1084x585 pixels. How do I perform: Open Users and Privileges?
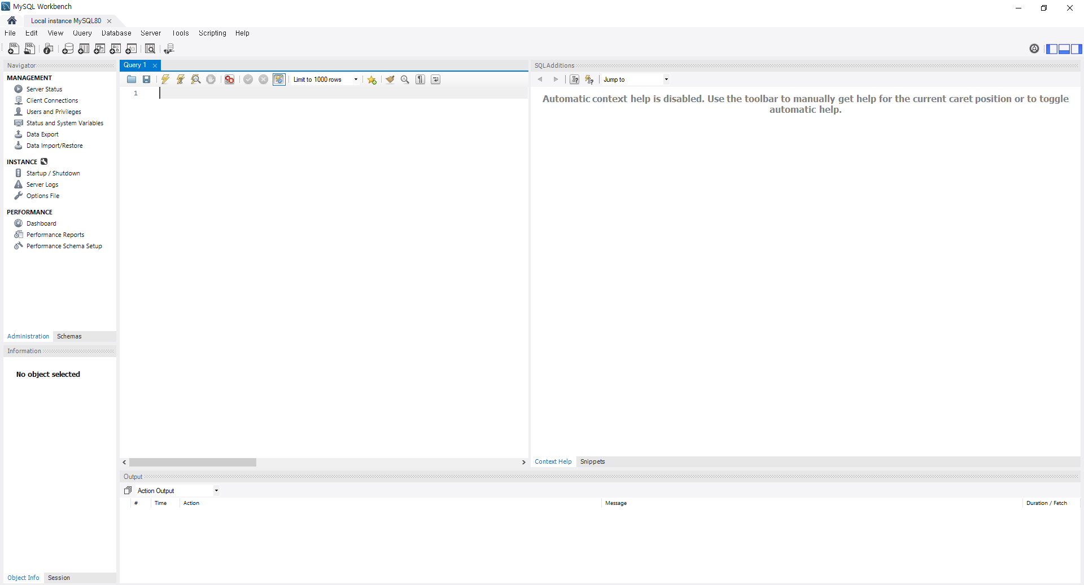click(54, 112)
